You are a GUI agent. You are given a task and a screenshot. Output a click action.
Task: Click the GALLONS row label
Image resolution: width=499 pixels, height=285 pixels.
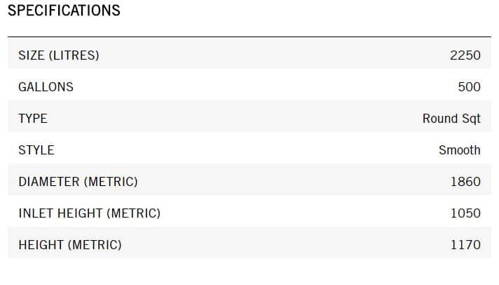tap(46, 87)
